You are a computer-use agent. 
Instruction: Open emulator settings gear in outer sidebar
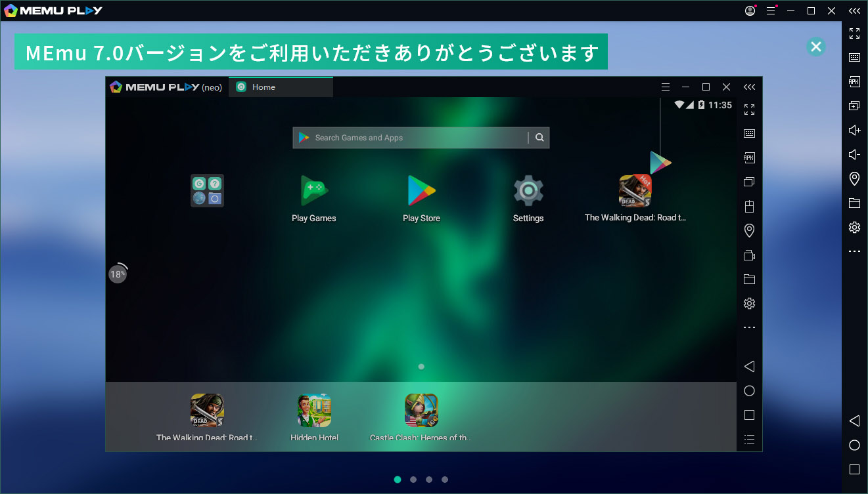[854, 227]
